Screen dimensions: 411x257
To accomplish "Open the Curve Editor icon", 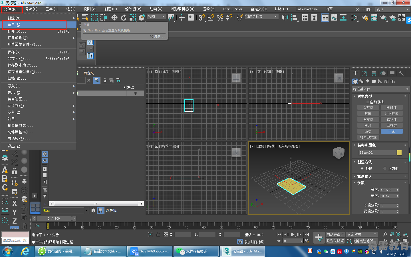I will tap(334, 18).
